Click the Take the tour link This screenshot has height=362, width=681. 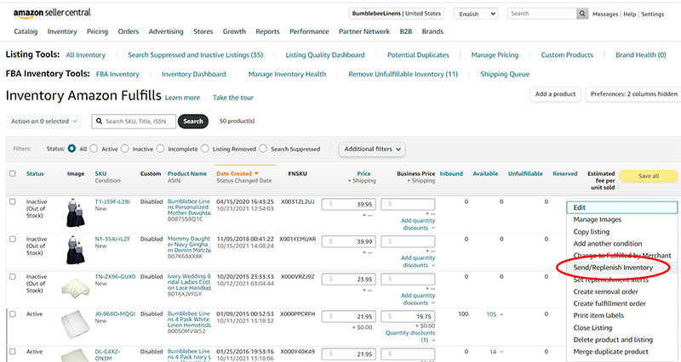(x=232, y=98)
